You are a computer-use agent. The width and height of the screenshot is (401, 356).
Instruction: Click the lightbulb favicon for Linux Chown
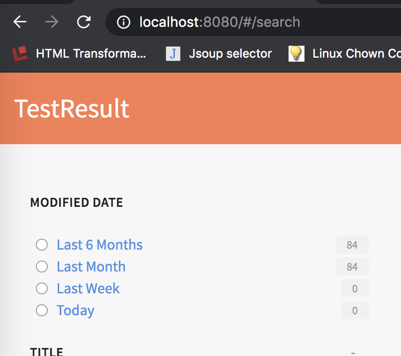[297, 54]
